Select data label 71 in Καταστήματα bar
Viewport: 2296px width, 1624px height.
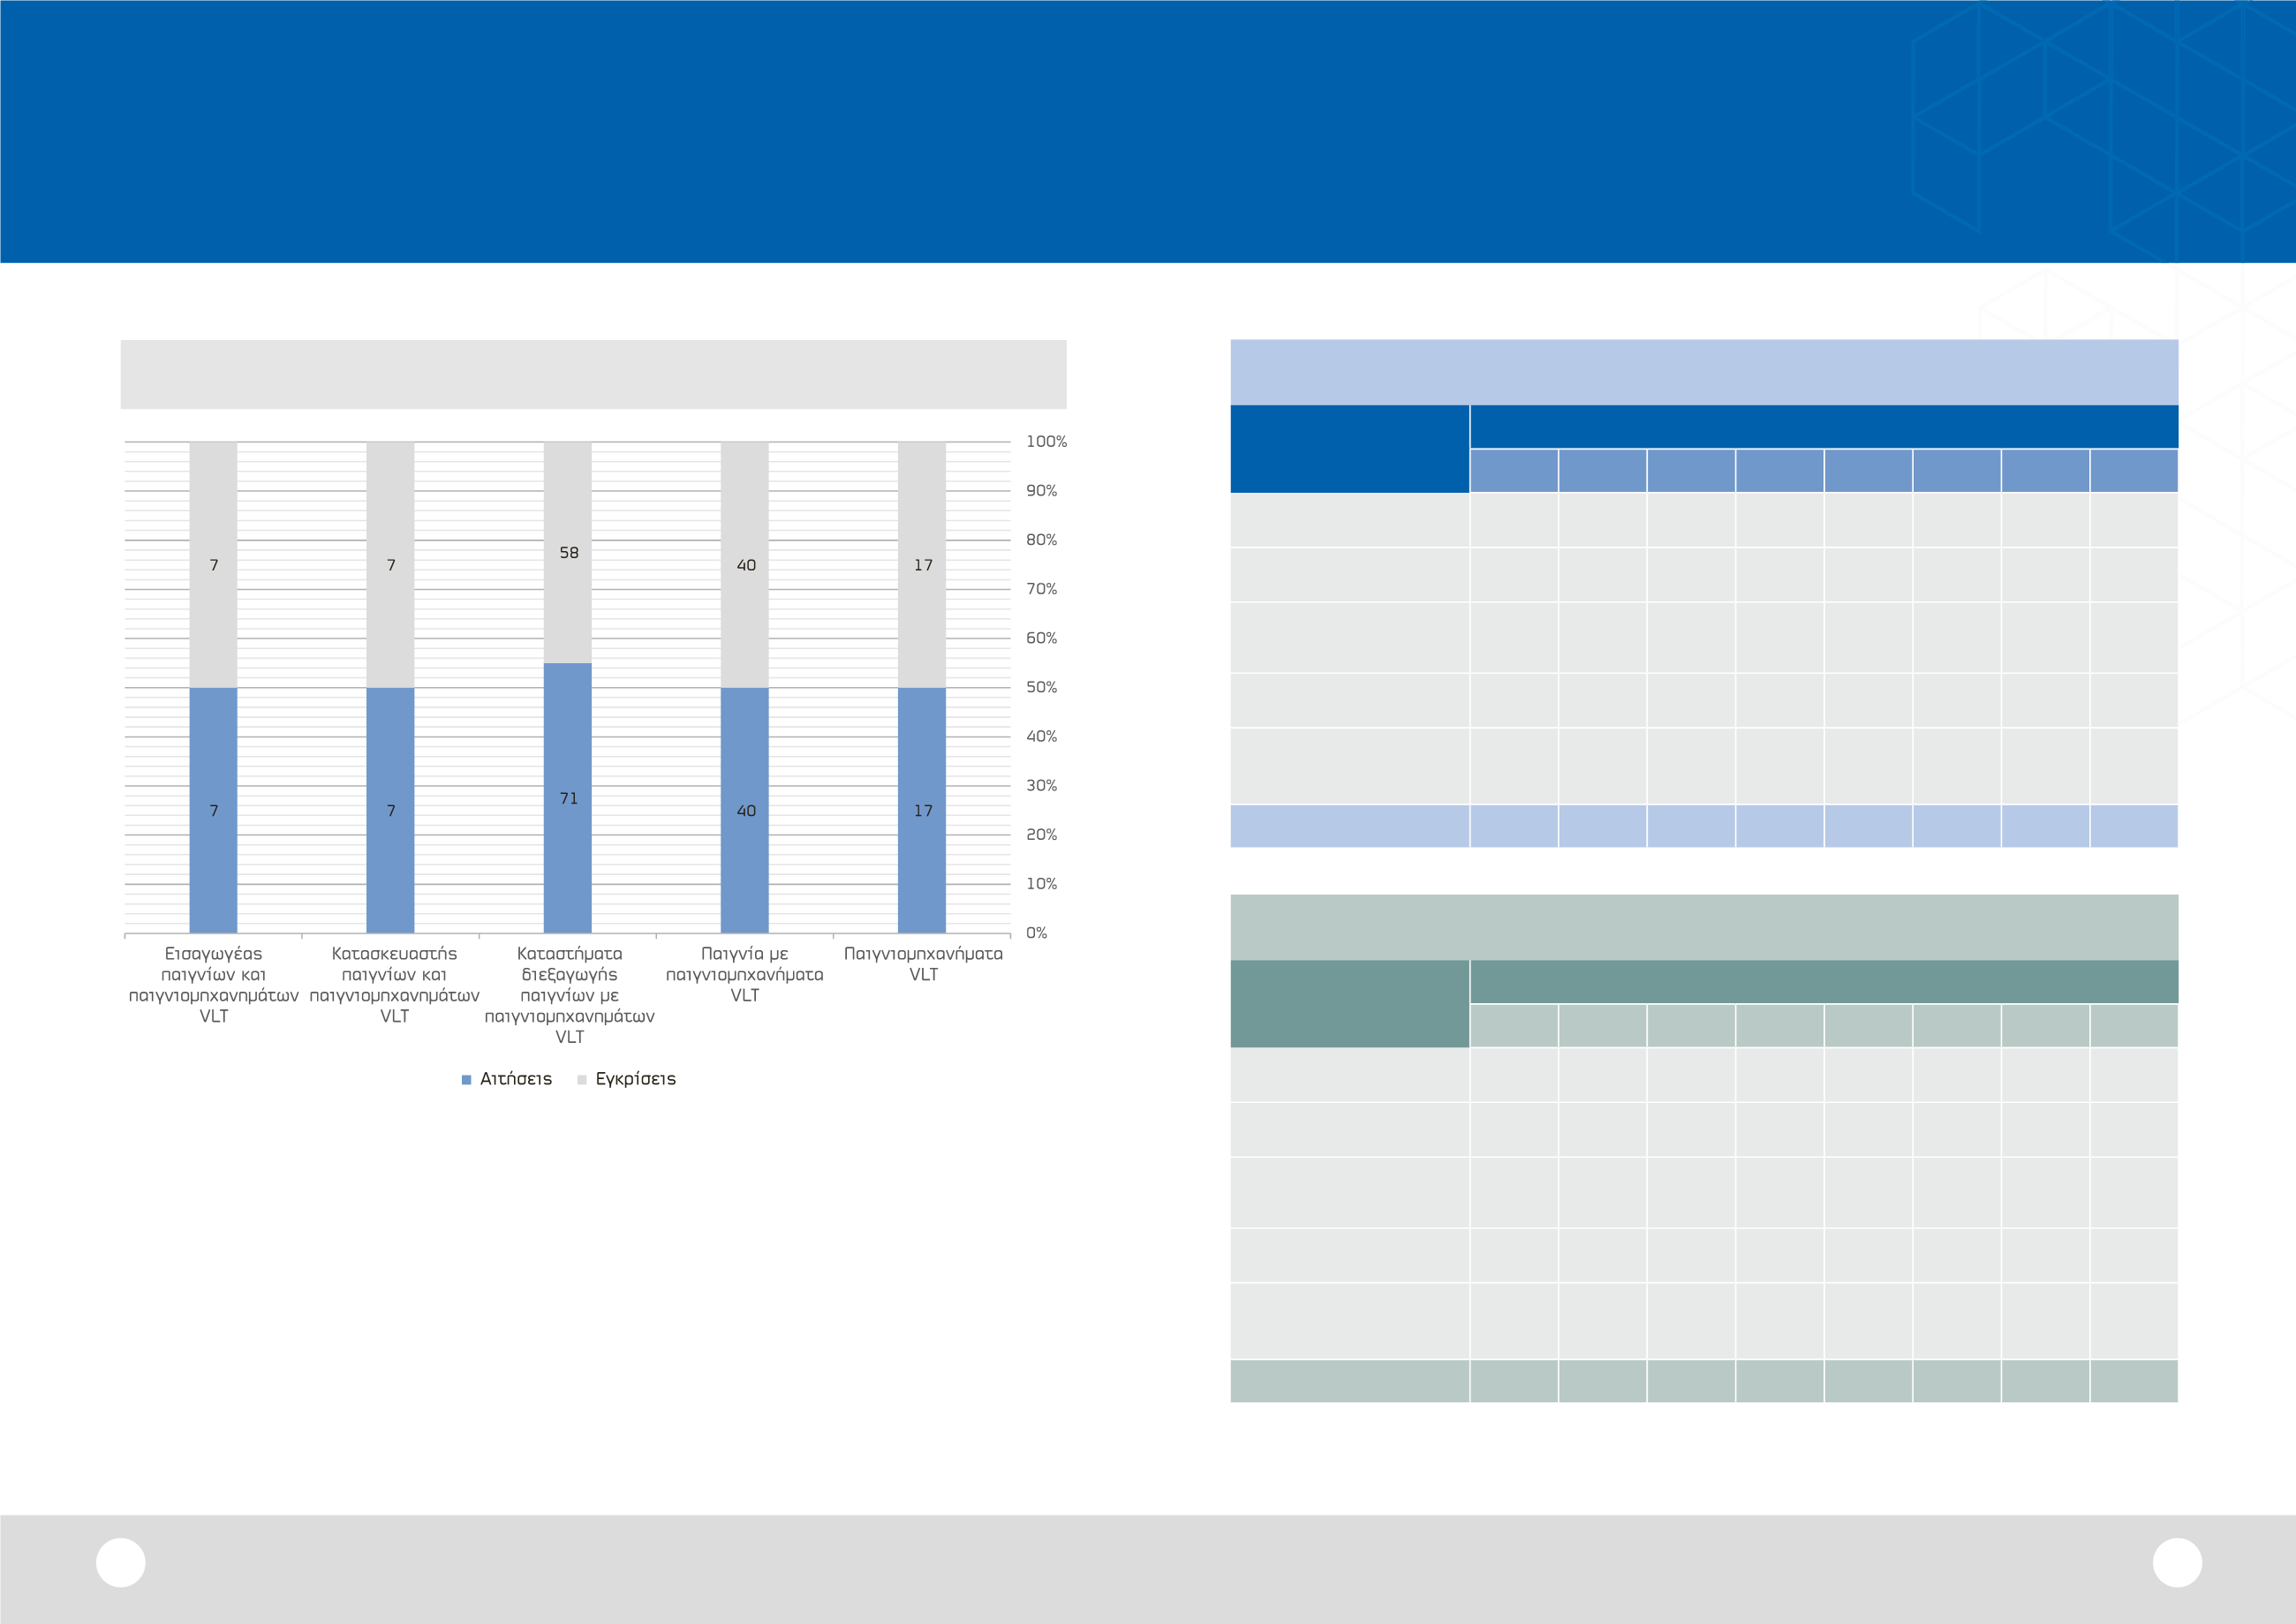pyautogui.click(x=569, y=799)
